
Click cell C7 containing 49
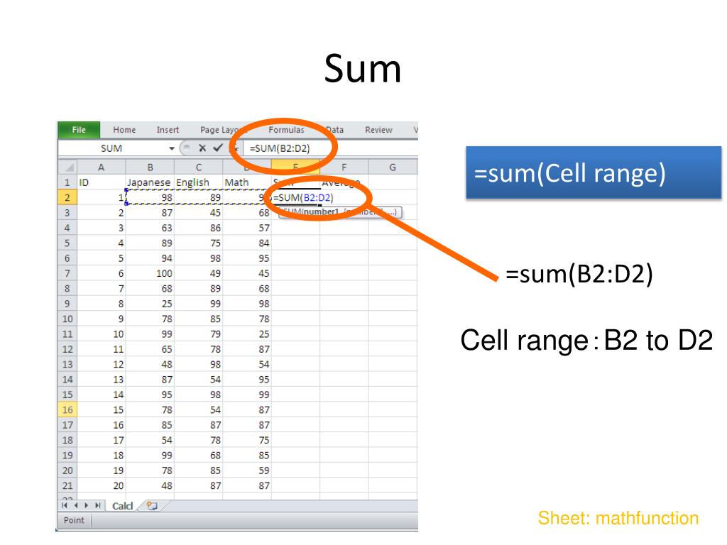pyautogui.click(x=199, y=273)
